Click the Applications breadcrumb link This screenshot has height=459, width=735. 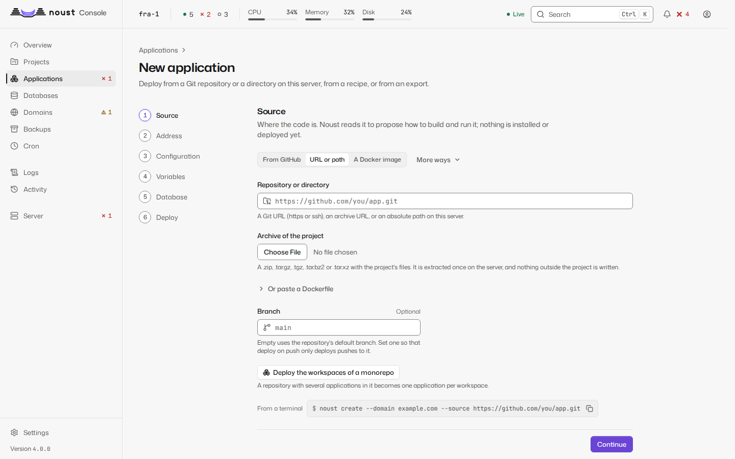(x=158, y=50)
